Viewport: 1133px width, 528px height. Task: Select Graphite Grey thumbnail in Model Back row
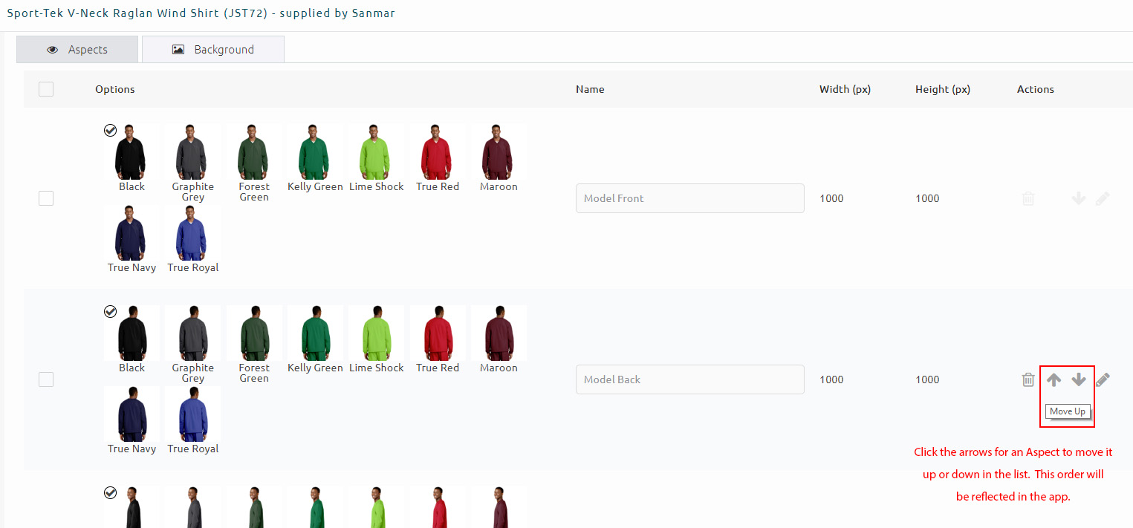click(193, 333)
